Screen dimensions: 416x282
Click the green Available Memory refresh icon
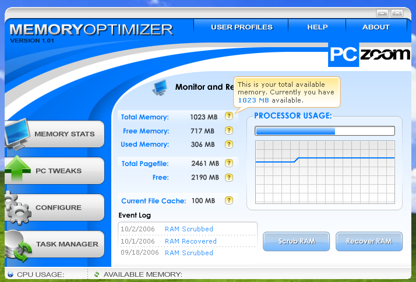(x=97, y=274)
